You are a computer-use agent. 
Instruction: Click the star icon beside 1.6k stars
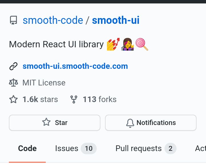13,99
